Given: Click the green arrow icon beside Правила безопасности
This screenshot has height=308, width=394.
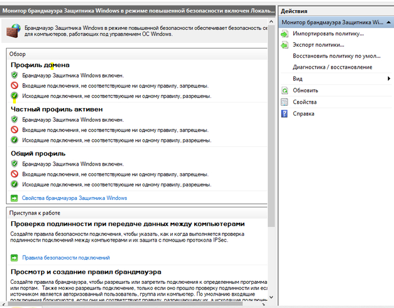Looking at the screenshot, I should tap(14, 258).
